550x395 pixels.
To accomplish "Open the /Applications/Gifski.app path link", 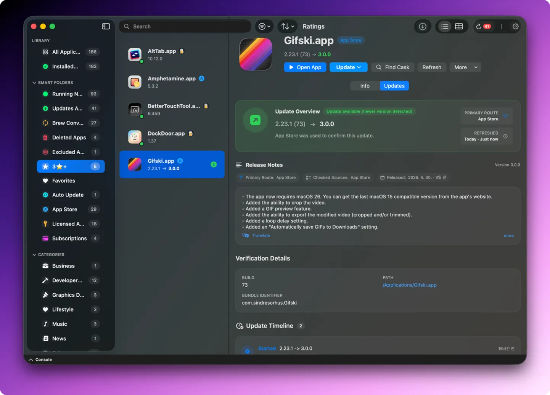I will coord(410,285).
